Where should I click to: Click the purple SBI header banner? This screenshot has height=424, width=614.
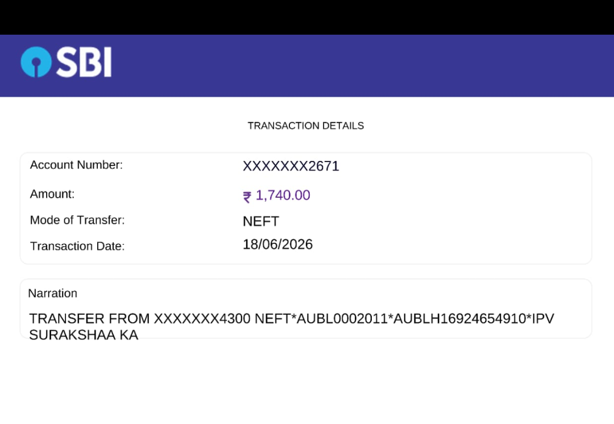pyautogui.click(x=307, y=66)
